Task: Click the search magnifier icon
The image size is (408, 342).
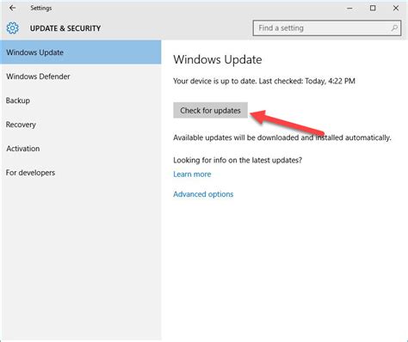Action: (x=394, y=28)
